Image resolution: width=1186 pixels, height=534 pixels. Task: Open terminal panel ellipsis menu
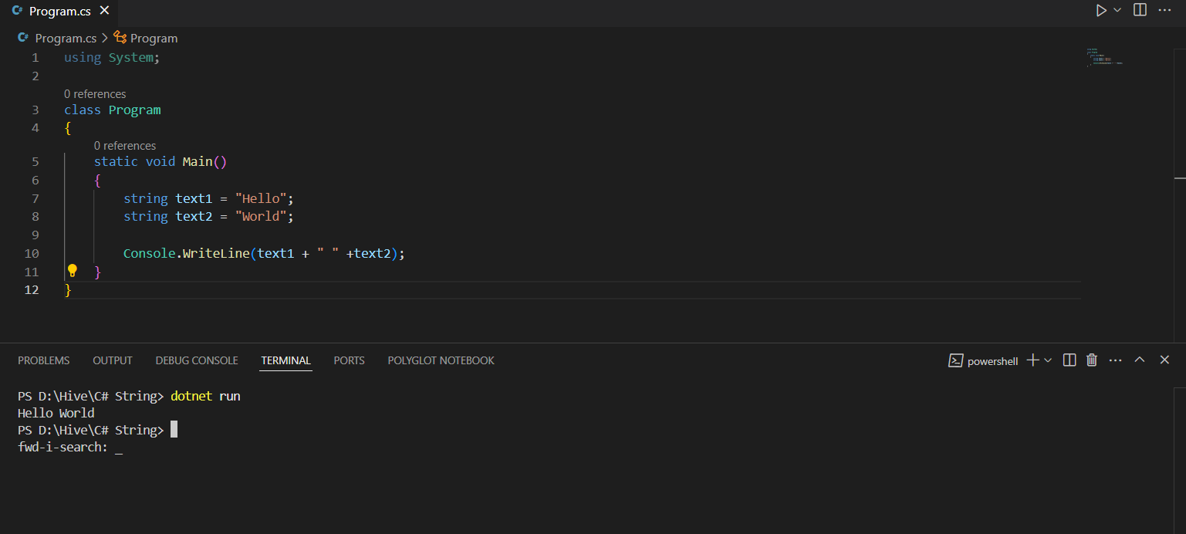point(1115,360)
